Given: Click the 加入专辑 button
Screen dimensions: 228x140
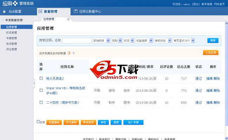Looking at the screenshot, I should click(x=133, y=122).
